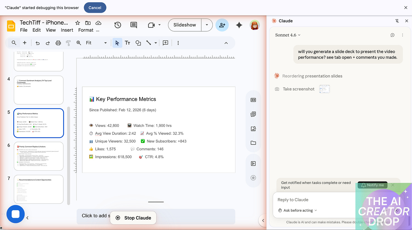
Task: Select the Line tool
Action: [149, 43]
